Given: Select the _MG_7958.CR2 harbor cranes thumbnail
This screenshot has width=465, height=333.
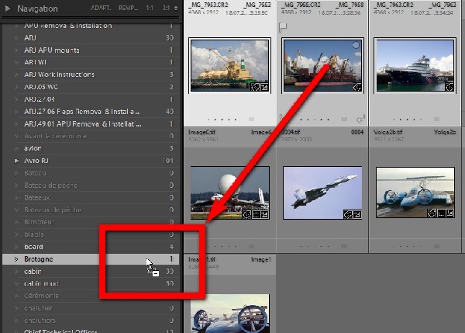Looking at the screenshot, I should [322, 66].
